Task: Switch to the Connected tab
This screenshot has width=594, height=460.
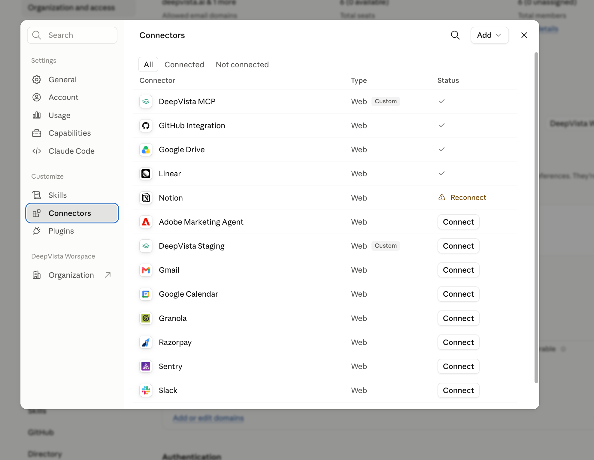Action: (x=184, y=65)
